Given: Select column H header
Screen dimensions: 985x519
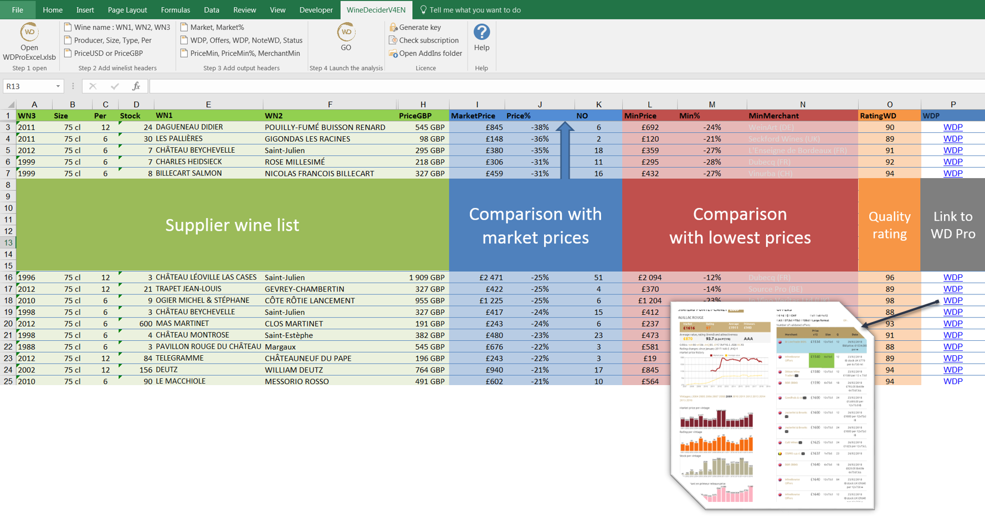Looking at the screenshot, I should [423, 105].
